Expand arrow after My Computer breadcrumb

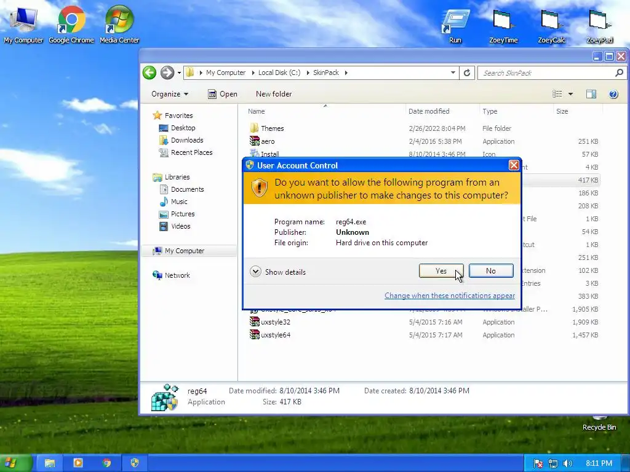(x=253, y=73)
